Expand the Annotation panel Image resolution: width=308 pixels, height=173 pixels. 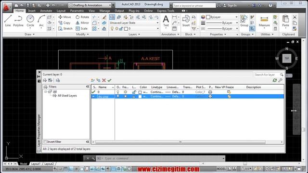[x=170, y=34]
